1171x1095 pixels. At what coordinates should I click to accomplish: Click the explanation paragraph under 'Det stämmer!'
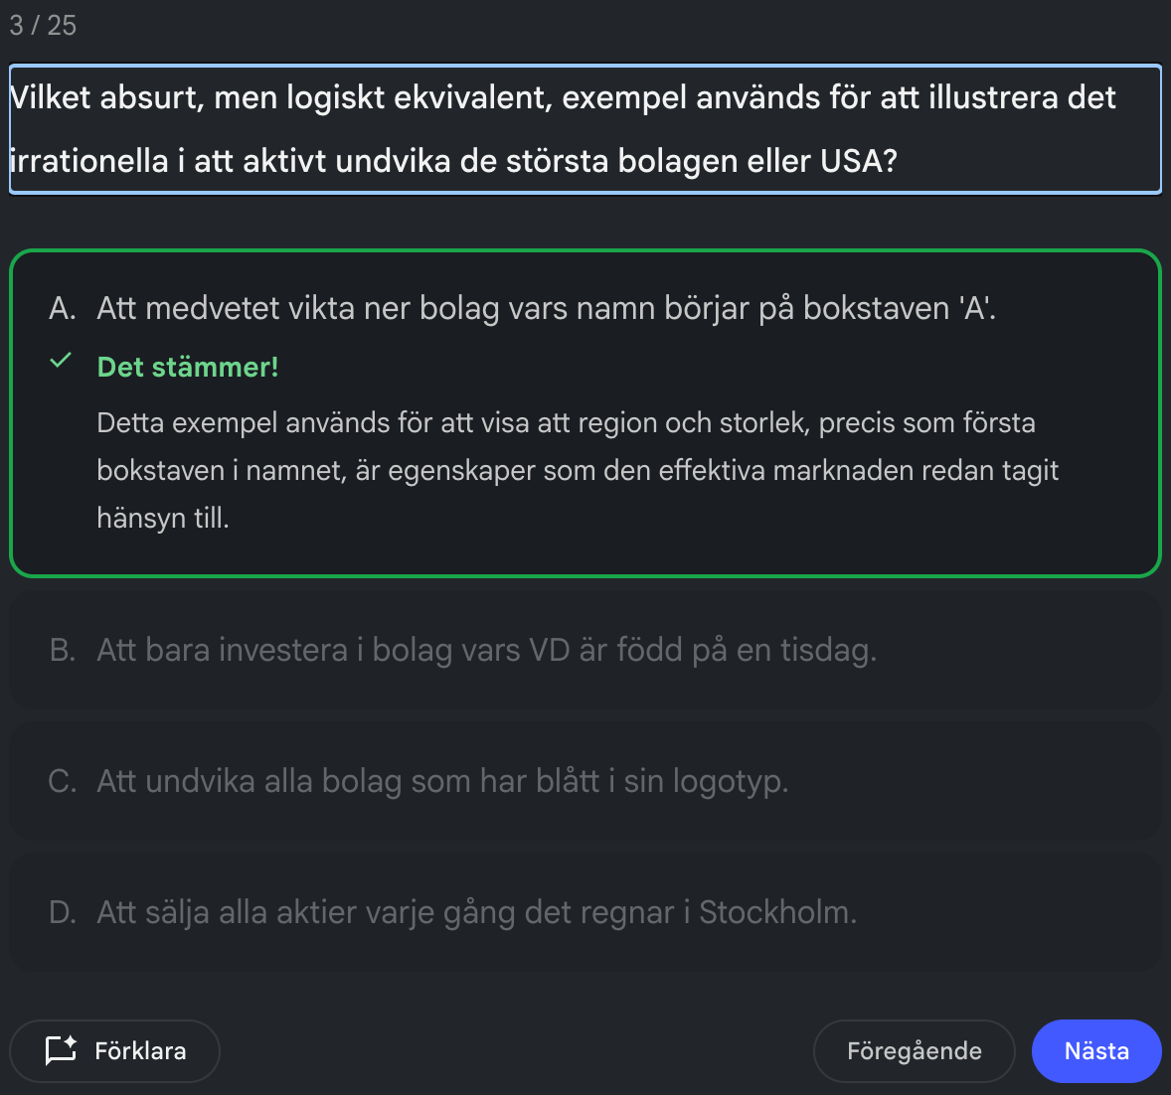click(577, 470)
